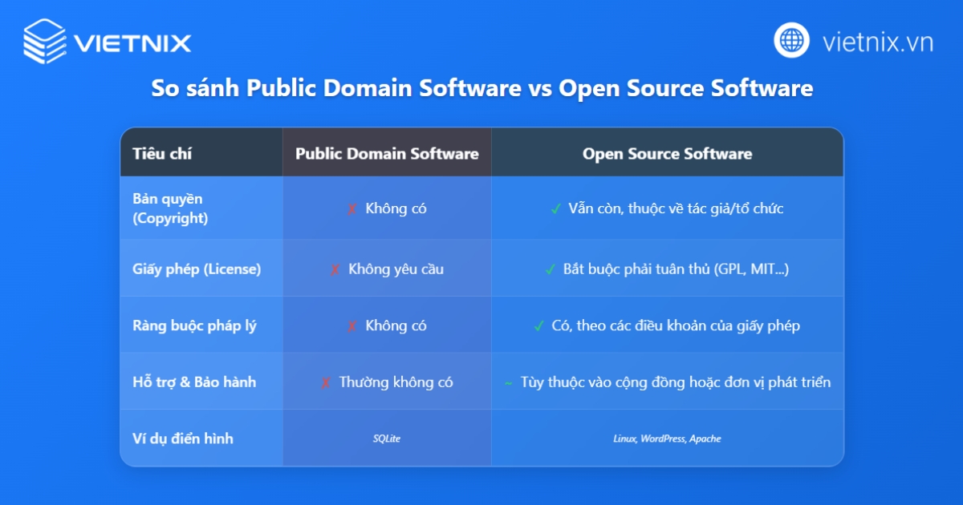Click the Vietnix stacked-layers logo icon
Viewport: 963px width, 505px height.
(x=44, y=41)
